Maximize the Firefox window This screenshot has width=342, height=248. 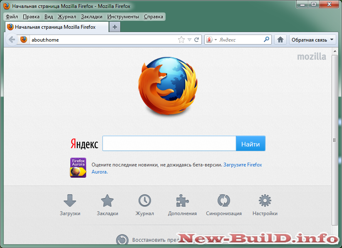click(x=314, y=4)
